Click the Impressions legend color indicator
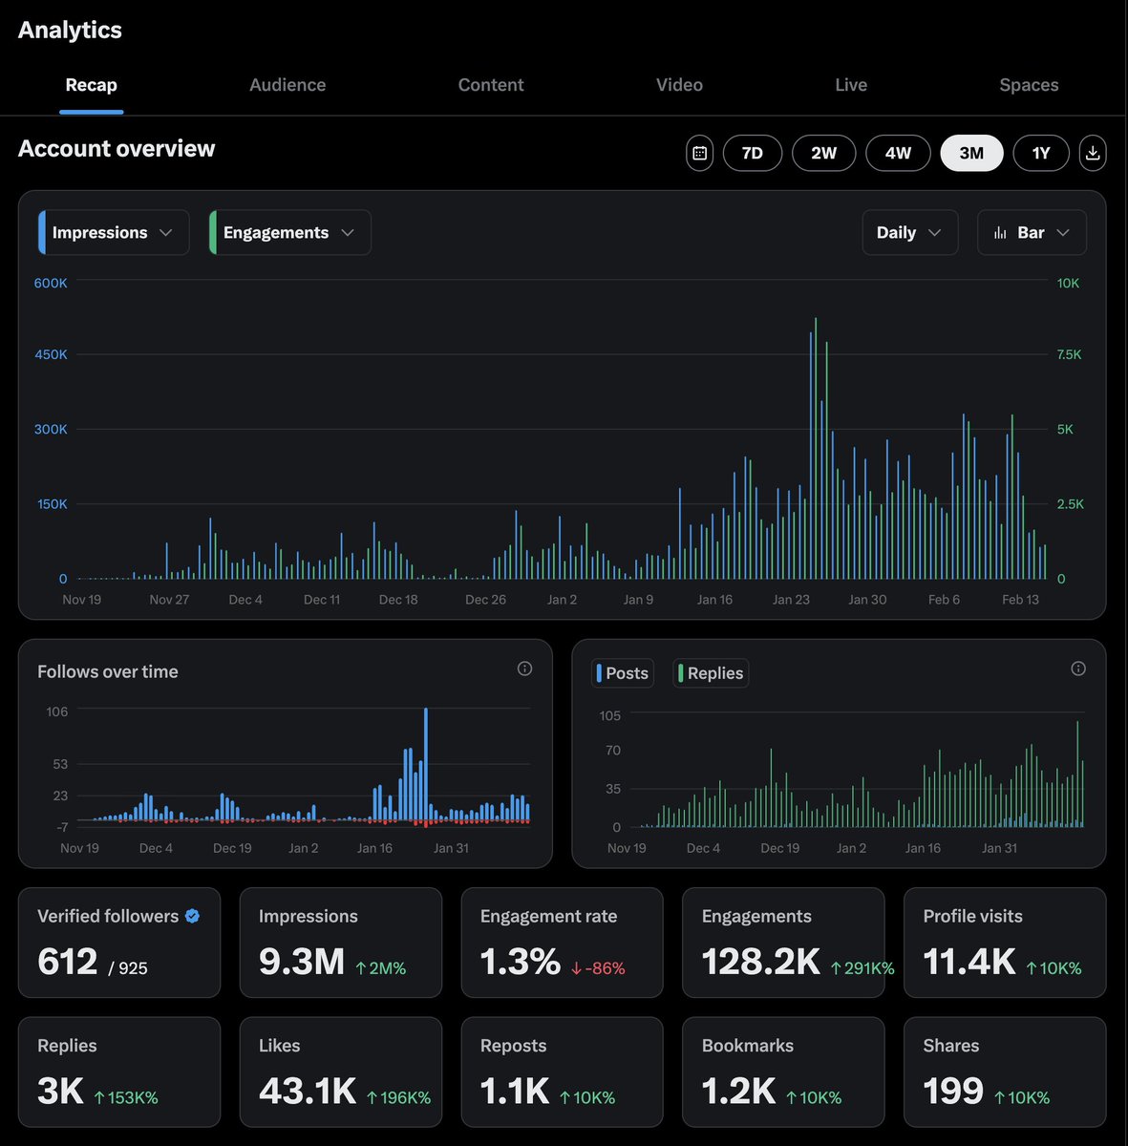Image resolution: width=1128 pixels, height=1146 pixels. pyautogui.click(x=42, y=232)
